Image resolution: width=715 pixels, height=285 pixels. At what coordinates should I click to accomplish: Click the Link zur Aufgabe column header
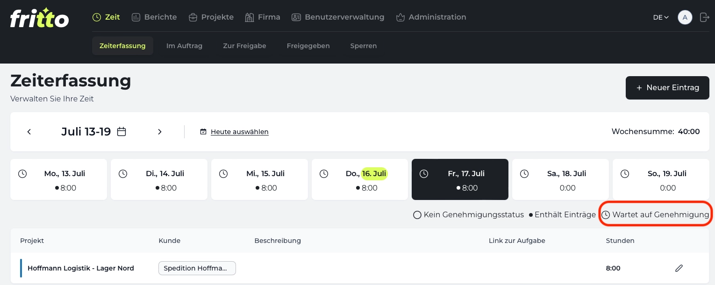(x=517, y=241)
